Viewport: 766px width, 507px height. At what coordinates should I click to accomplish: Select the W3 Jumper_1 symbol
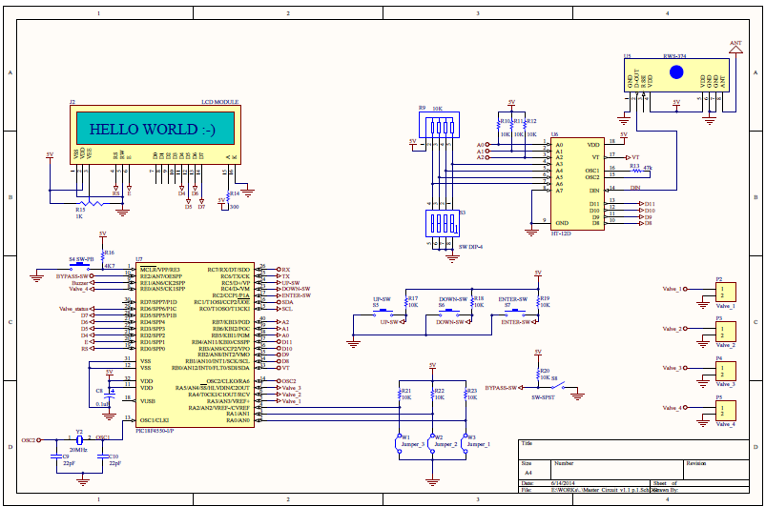pyautogui.click(x=465, y=443)
